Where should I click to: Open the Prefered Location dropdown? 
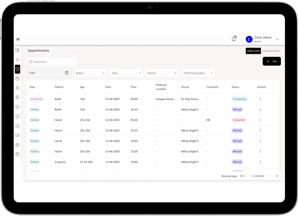(x=198, y=73)
